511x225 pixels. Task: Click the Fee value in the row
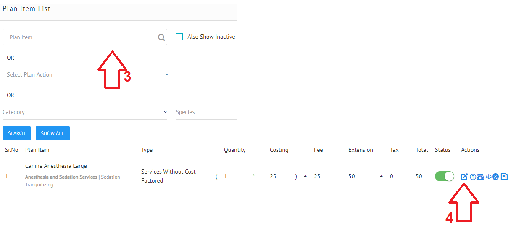tap(317, 176)
